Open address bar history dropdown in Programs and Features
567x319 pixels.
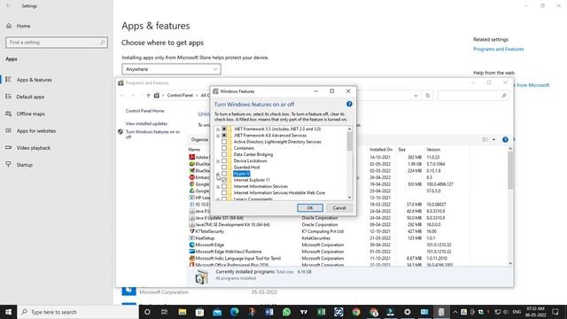[x=416, y=96]
